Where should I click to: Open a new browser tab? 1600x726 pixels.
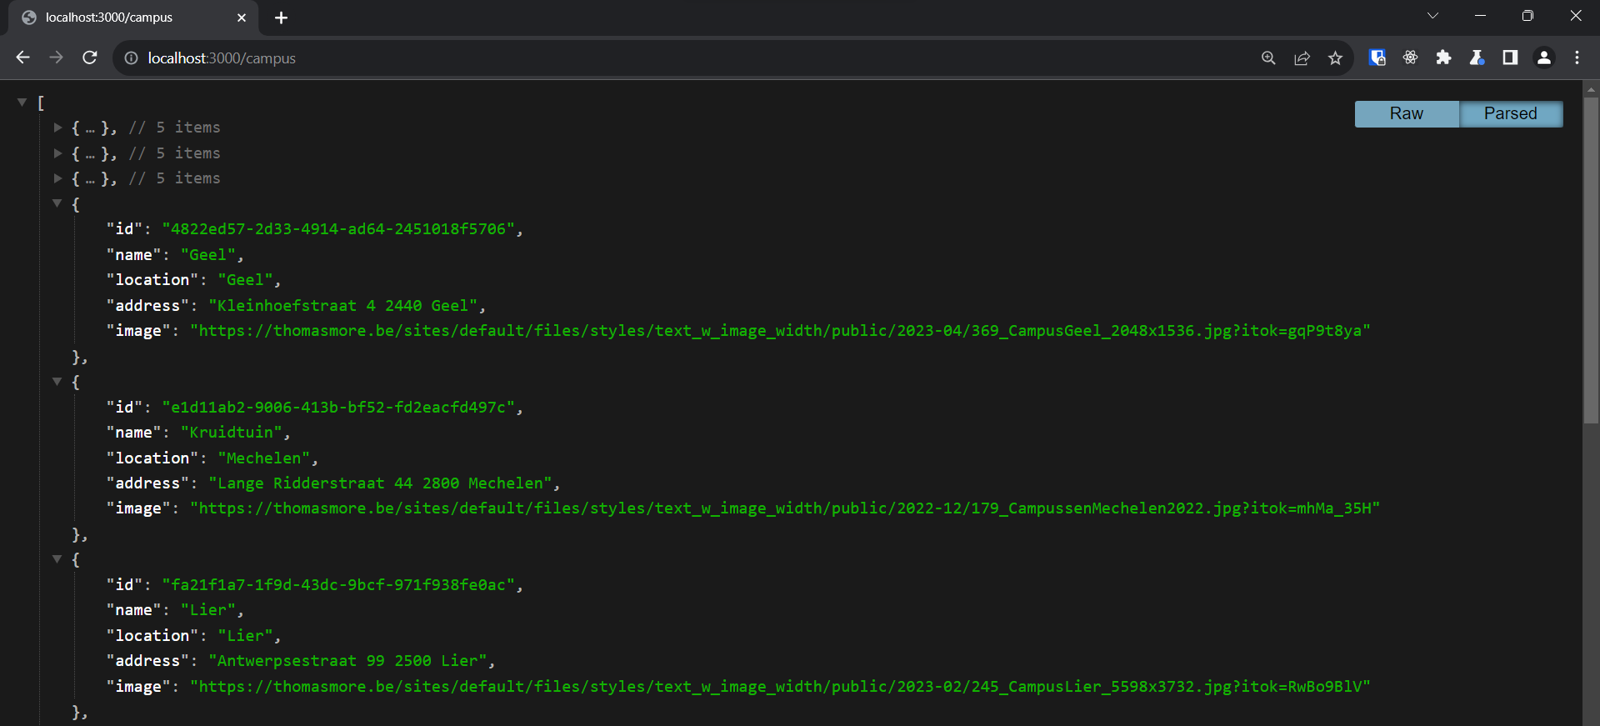[x=281, y=18]
